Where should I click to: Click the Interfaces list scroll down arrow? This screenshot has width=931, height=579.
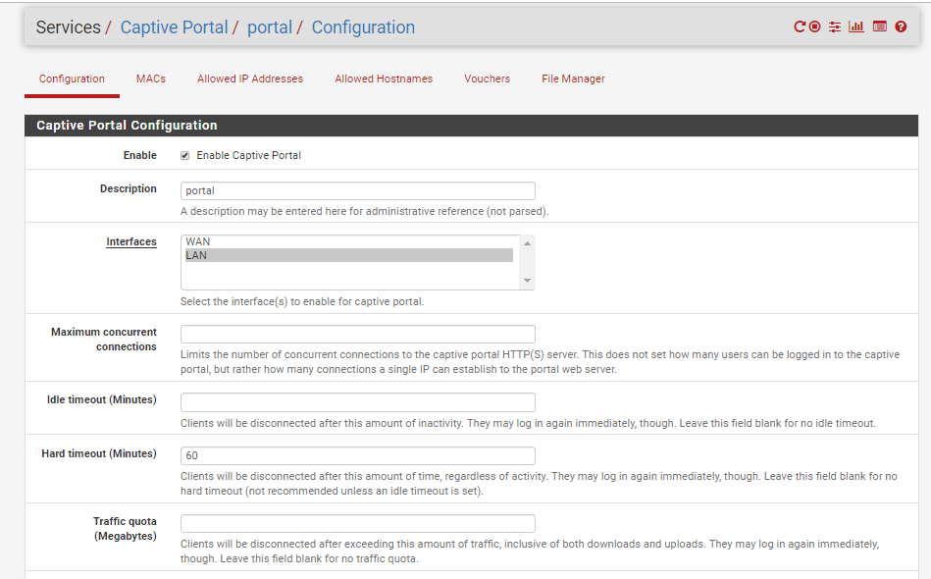click(x=527, y=281)
